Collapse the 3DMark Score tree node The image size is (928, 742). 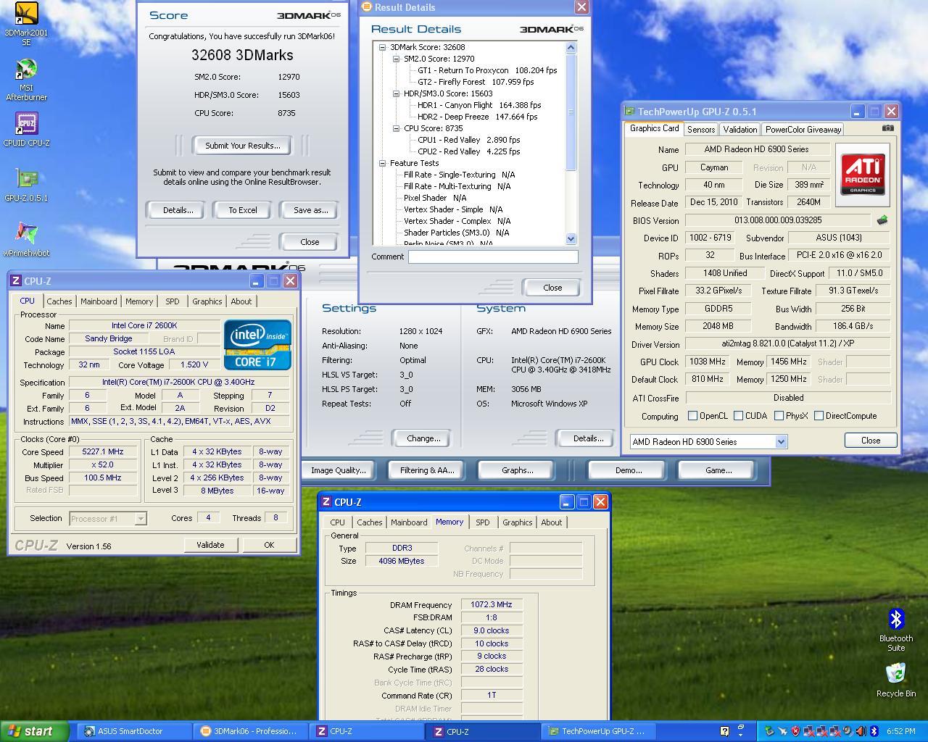point(382,47)
